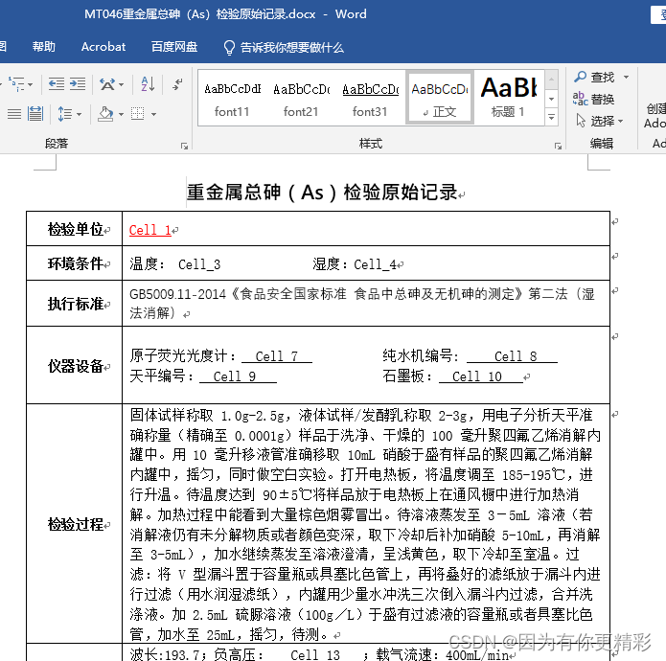The height and width of the screenshot is (661, 666).
Task: Open the line spacing dropdown arrow
Action: pyautogui.click(x=79, y=114)
